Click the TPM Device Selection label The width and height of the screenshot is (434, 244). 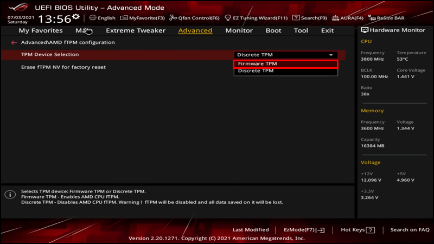pyautogui.click(x=50, y=55)
